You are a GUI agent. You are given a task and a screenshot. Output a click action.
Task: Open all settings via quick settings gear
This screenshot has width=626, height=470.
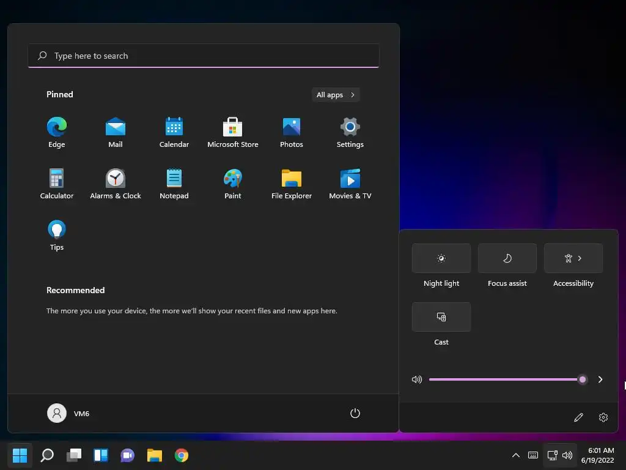click(x=603, y=417)
